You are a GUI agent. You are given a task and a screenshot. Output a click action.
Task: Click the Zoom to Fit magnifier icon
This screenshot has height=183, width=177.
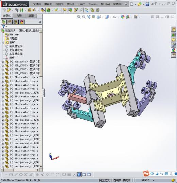click(79, 17)
